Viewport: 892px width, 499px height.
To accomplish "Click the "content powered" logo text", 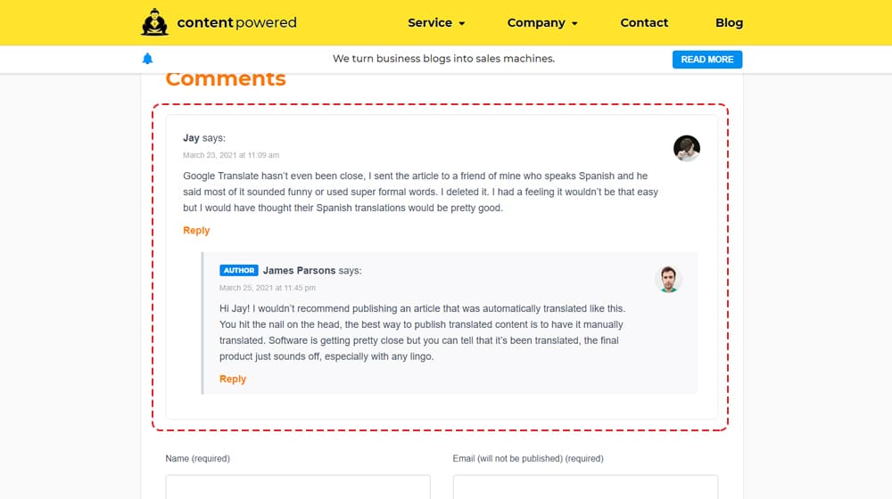I will (x=236, y=23).
